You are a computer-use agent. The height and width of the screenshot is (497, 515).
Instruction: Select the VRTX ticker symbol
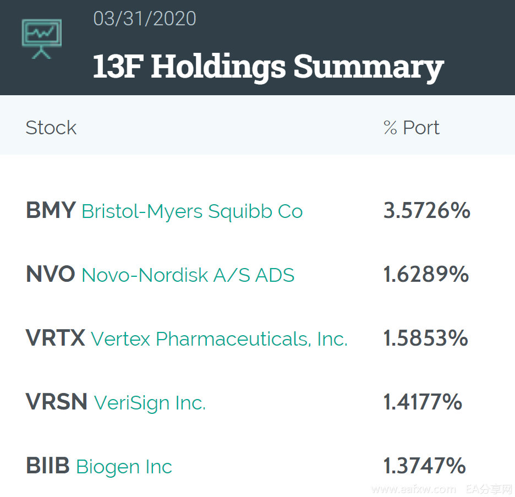56,338
